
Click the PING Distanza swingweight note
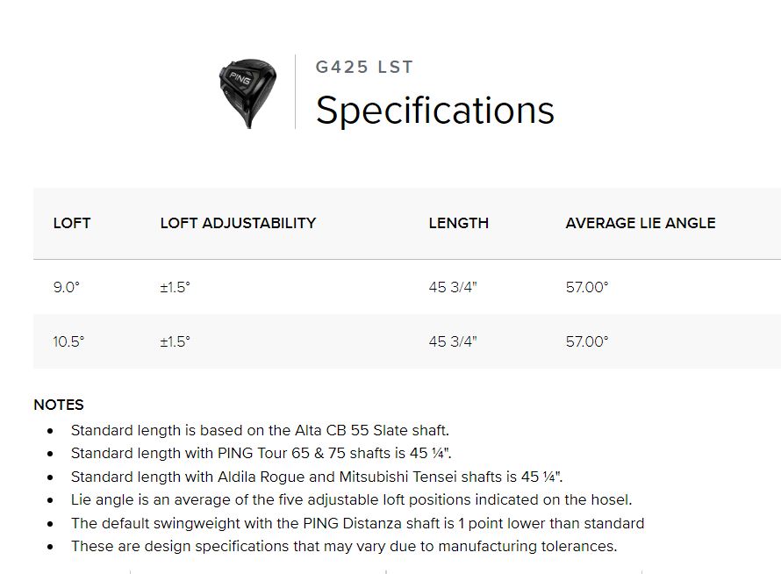pyautogui.click(x=357, y=523)
